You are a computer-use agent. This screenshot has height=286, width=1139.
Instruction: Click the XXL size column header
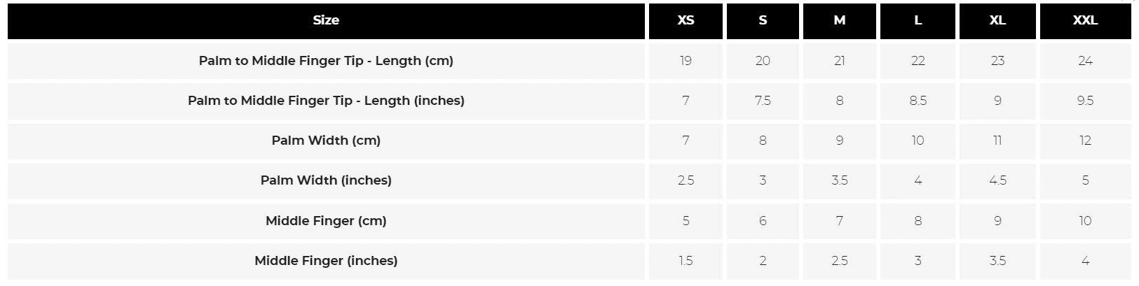[x=1085, y=20]
